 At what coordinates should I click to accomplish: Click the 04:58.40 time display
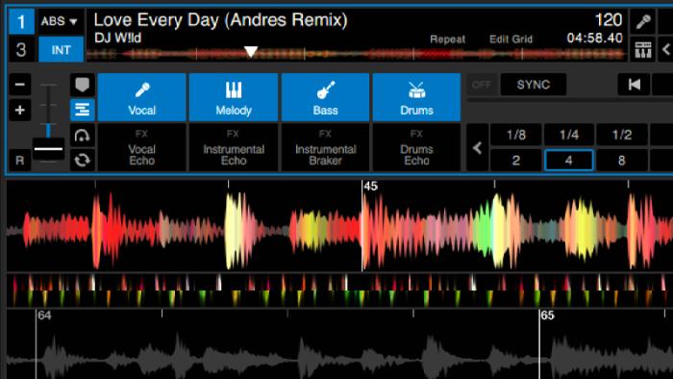pos(594,38)
